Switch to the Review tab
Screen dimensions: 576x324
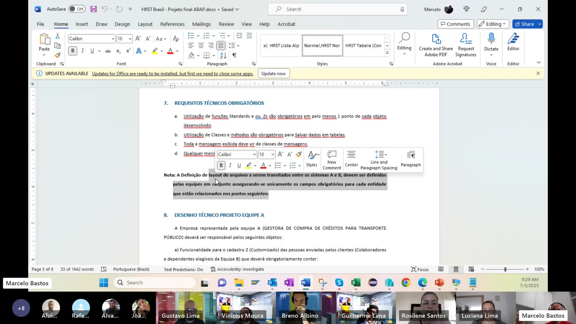tap(226, 24)
